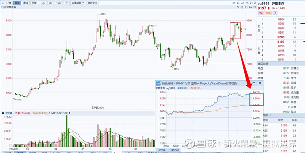Select the 分时九转 tab in the history window
The width and height of the screenshot is (305, 153).
click(174, 150)
